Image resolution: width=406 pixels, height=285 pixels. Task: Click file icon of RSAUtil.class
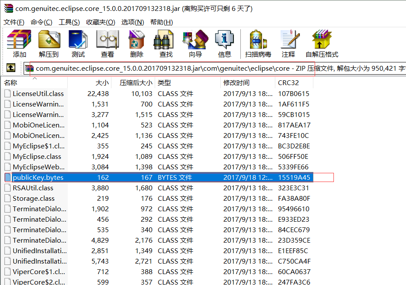point(8,188)
